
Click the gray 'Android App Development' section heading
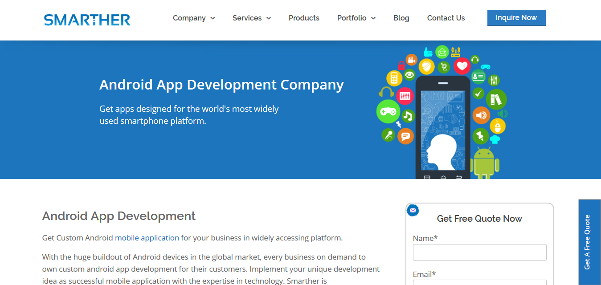coord(119,216)
